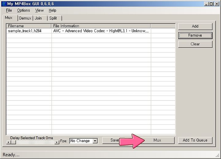The height and width of the screenshot is (159, 221).
Task: Click the AVC Advanced Video Codec file information cell
Action: (101, 31)
